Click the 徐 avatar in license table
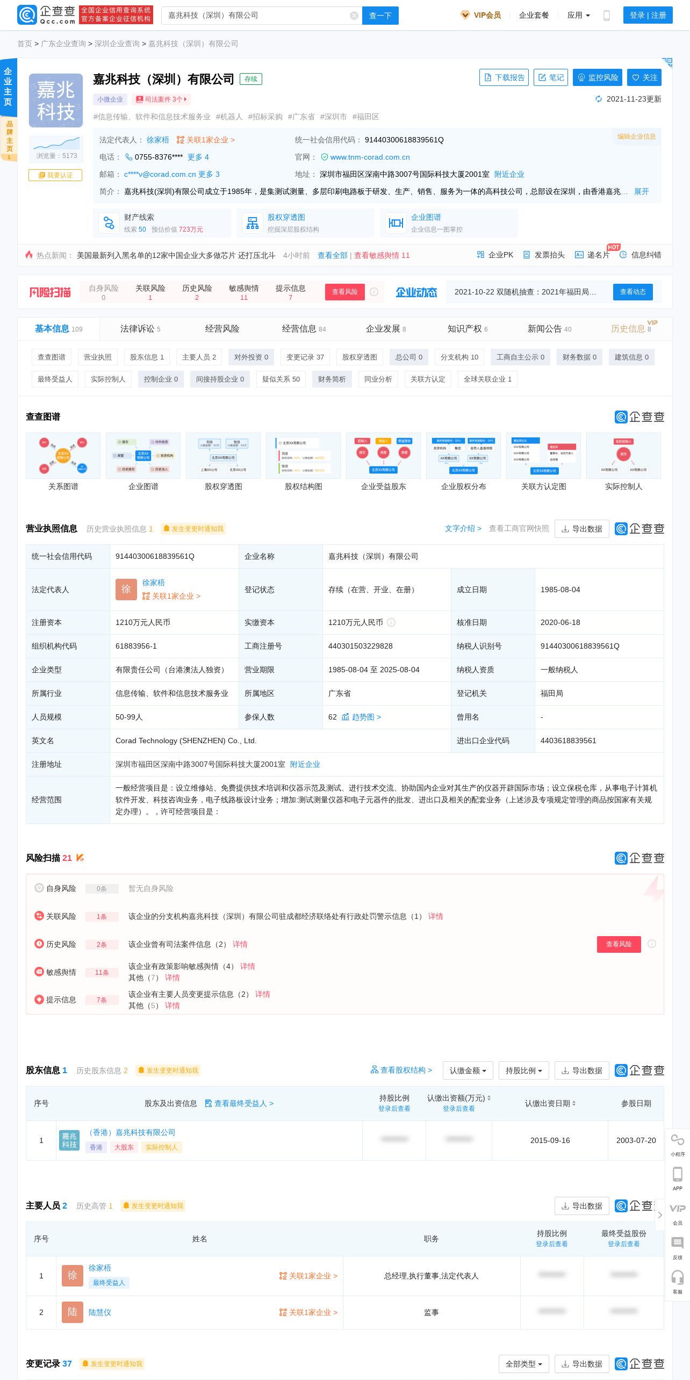The width and height of the screenshot is (690, 1380). (x=126, y=590)
